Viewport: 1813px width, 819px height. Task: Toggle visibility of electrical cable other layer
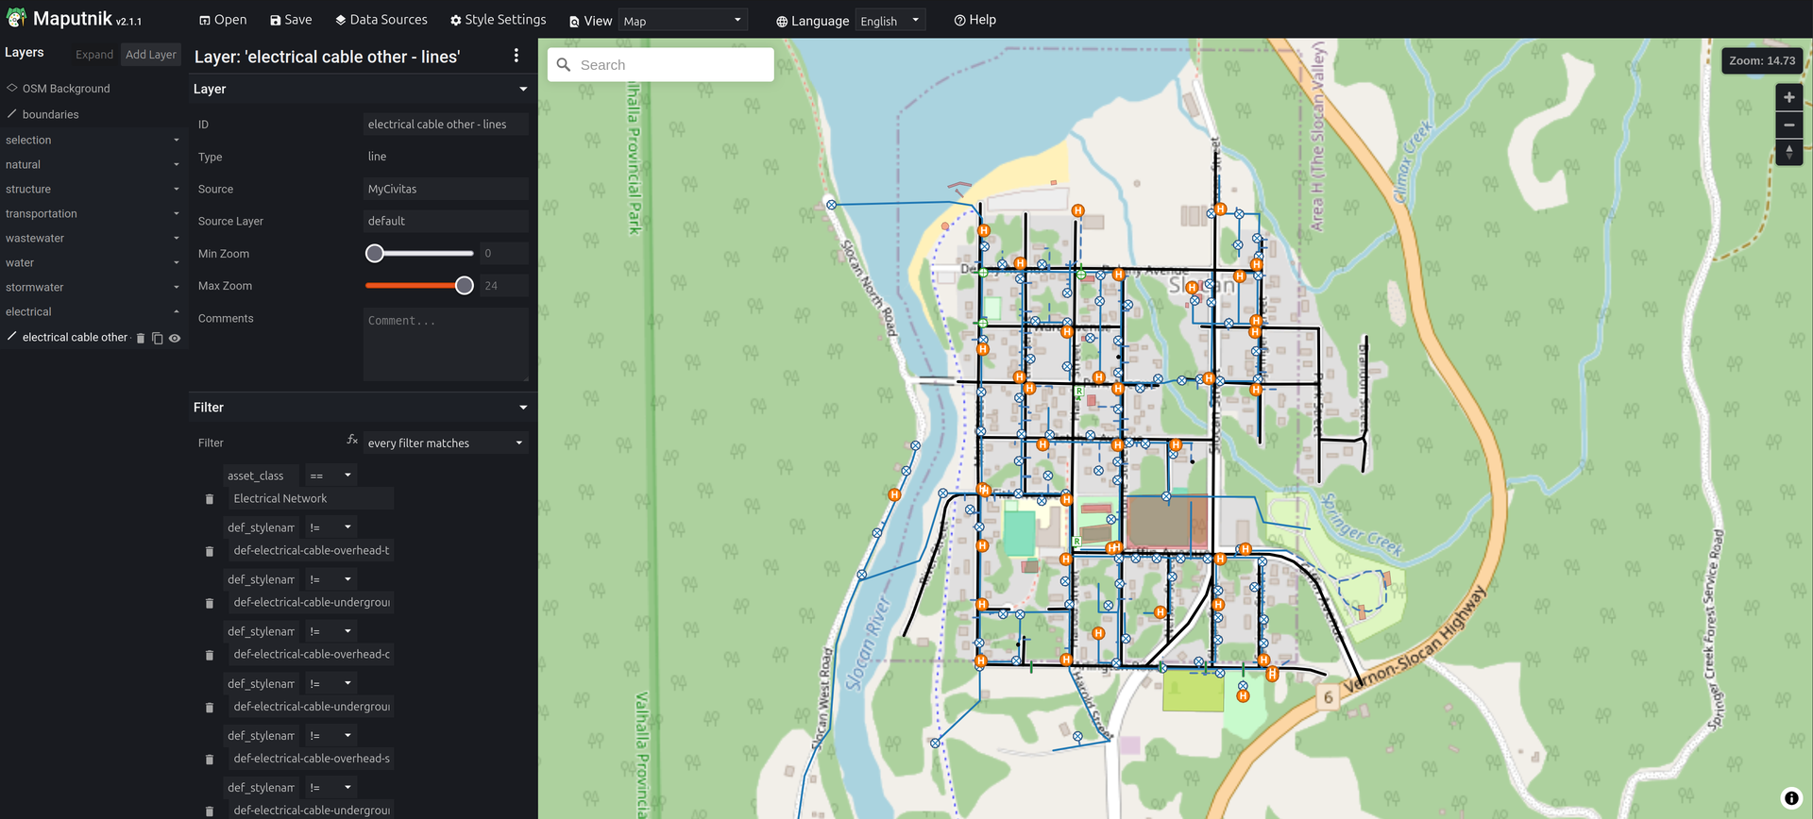point(175,339)
